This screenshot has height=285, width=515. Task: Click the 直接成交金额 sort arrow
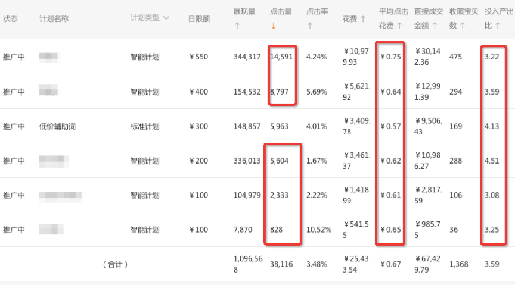click(x=435, y=26)
